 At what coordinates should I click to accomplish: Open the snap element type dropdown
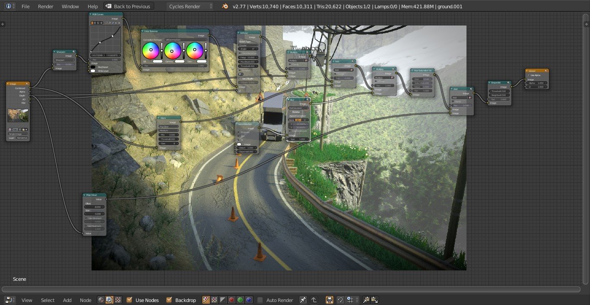click(353, 300)
